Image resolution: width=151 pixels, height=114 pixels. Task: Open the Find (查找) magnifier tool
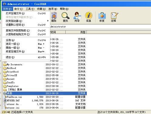(65, 17)
